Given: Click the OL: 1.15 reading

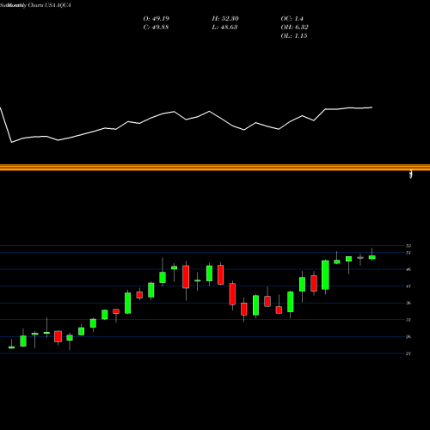Looking at the screenshot, I should [294, 36].
